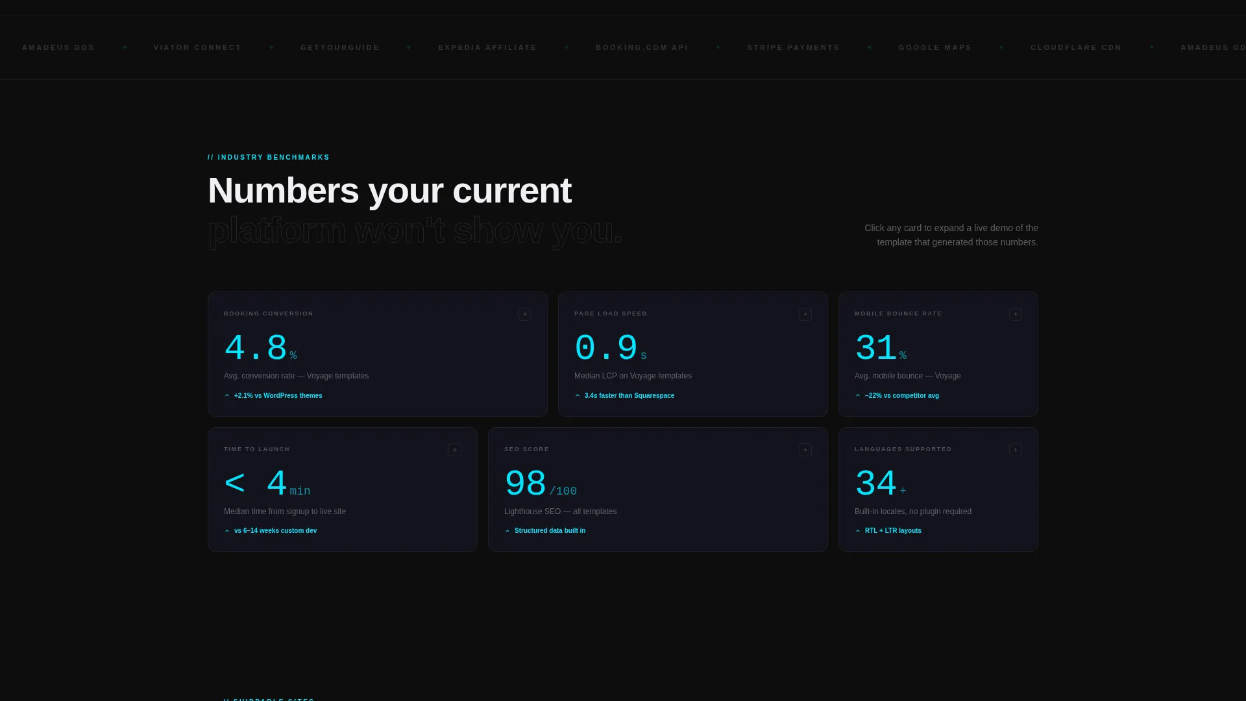Select the Stripe Payments partner label
The width and height of the screenshot is (1246, 701).
793,47
